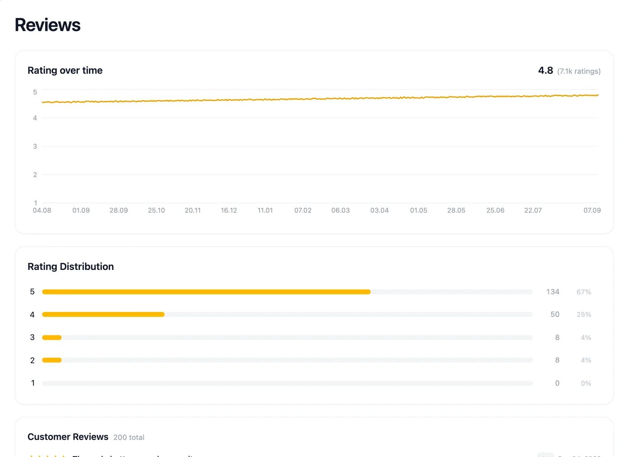Click the 2-star distribution bar

coord(288,360)
